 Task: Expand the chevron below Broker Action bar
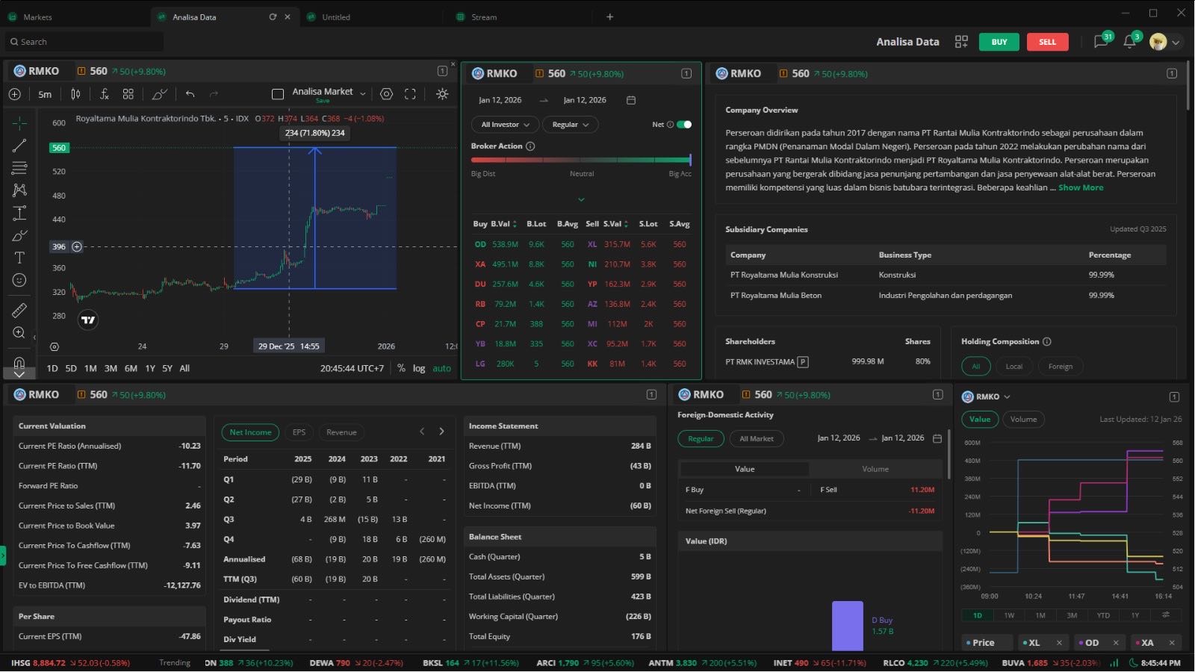(x=581, y=199)
